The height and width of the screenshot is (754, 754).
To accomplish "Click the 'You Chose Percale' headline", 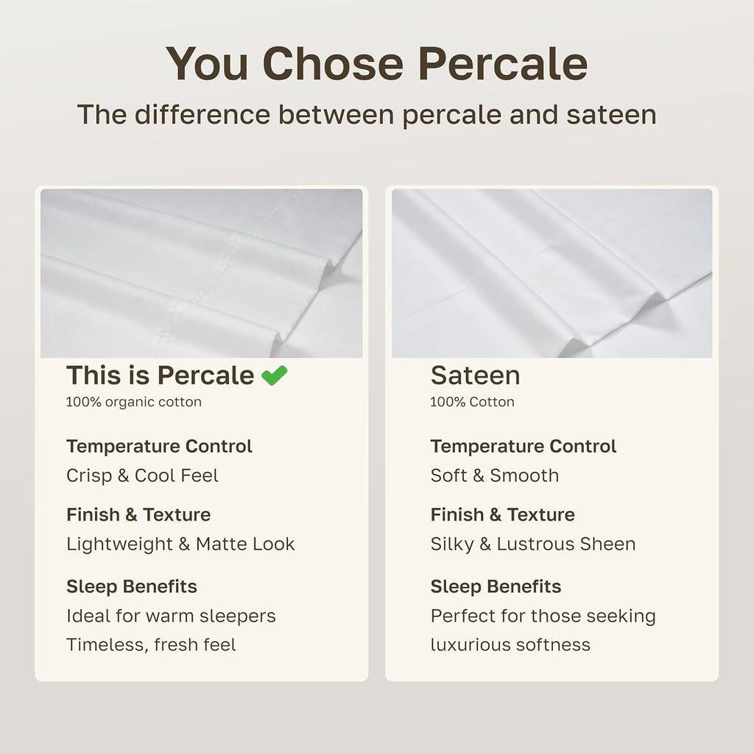I will pos(376,63).
